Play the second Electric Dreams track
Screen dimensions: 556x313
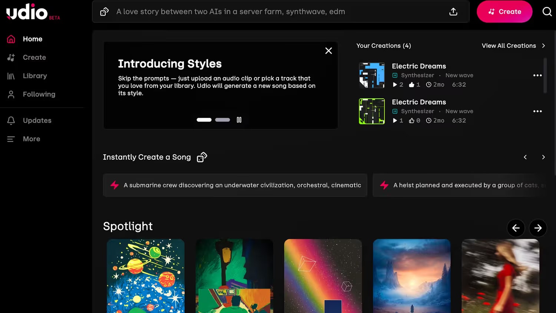pyautogui.click(x=395, y=121)
